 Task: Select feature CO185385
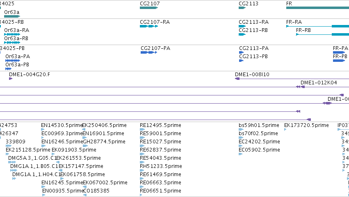coord(84,195)
